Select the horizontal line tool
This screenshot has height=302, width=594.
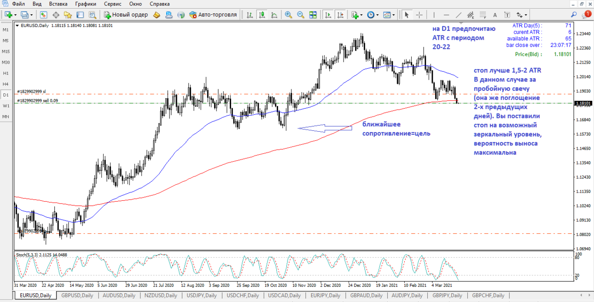pos(446,15)
